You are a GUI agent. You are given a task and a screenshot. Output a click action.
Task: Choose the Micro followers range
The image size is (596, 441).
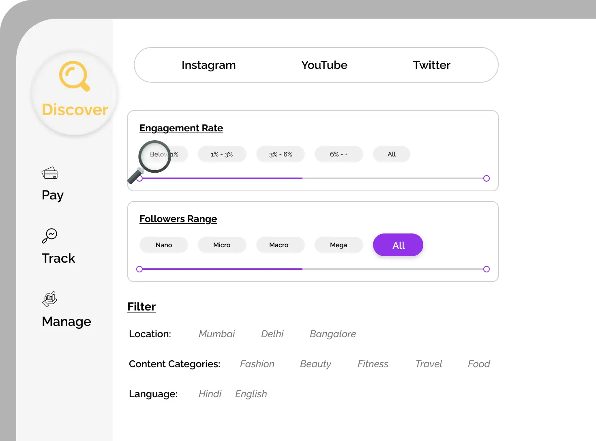pos(222,245)
